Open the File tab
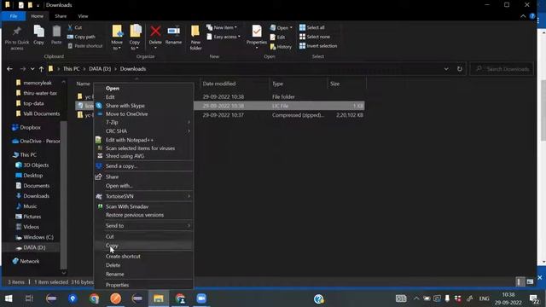546x307 pixels. [14, 16]
